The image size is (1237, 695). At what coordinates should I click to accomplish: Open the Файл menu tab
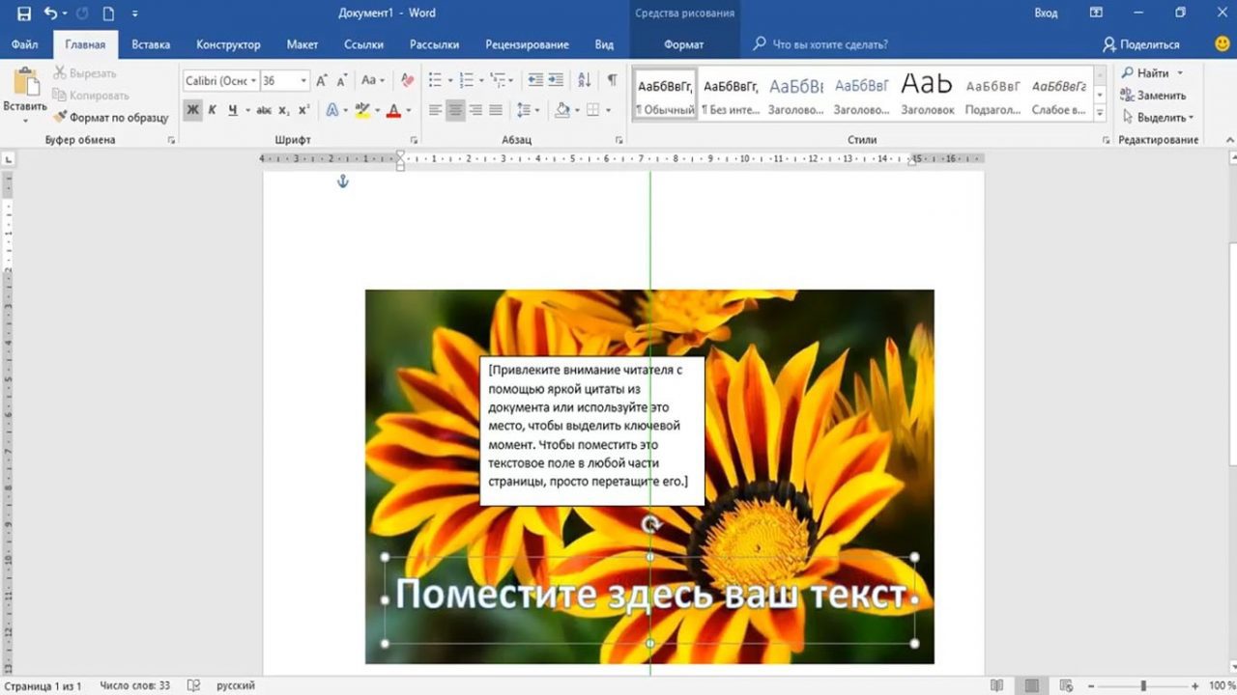[25, 44]
